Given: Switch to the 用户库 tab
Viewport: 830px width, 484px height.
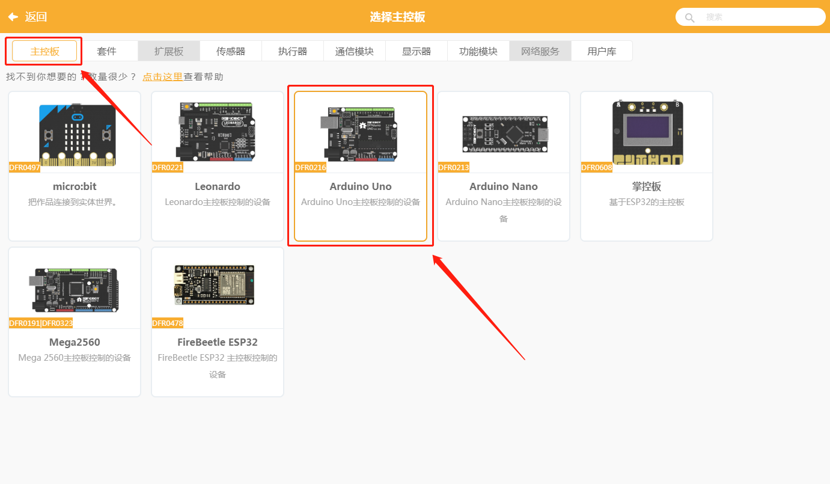Looking at the screenshot, I should click(602, 51).
